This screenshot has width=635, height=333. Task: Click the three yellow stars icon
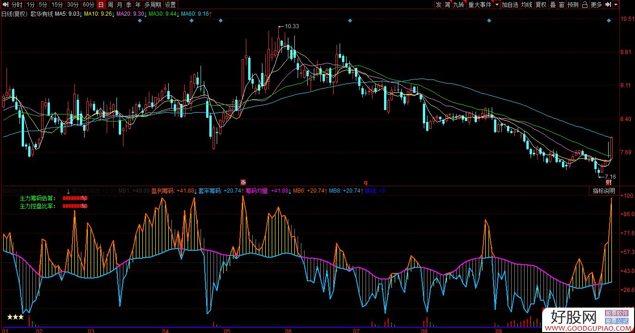(15, 317)
